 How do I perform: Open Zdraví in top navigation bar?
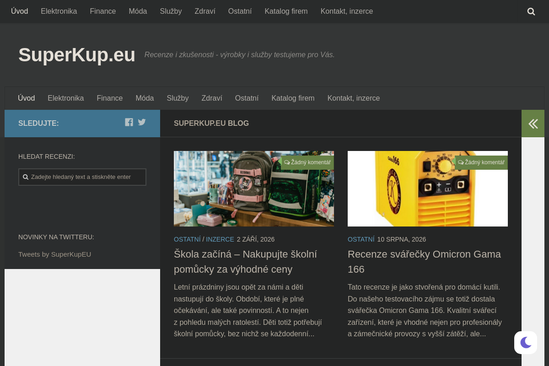205,11
